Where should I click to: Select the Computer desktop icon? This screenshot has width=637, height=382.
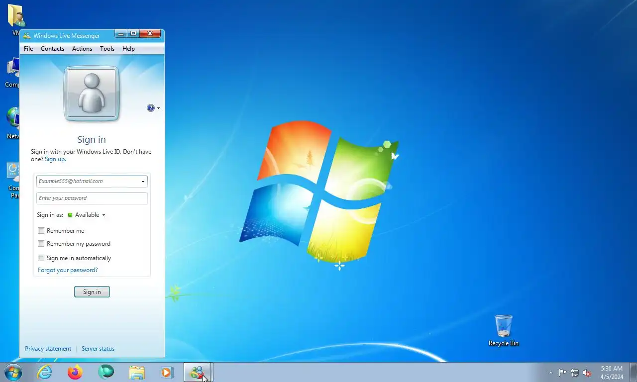tap(13, 73)
